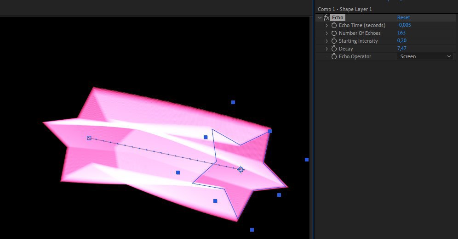Toggle the Echo fx switch

326,18
